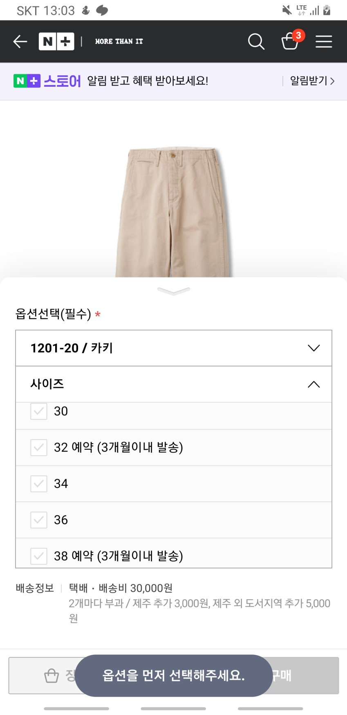Tap the basket icon in bottom button
This screenshot has width=347, height=715.
[x=51, y=676]
